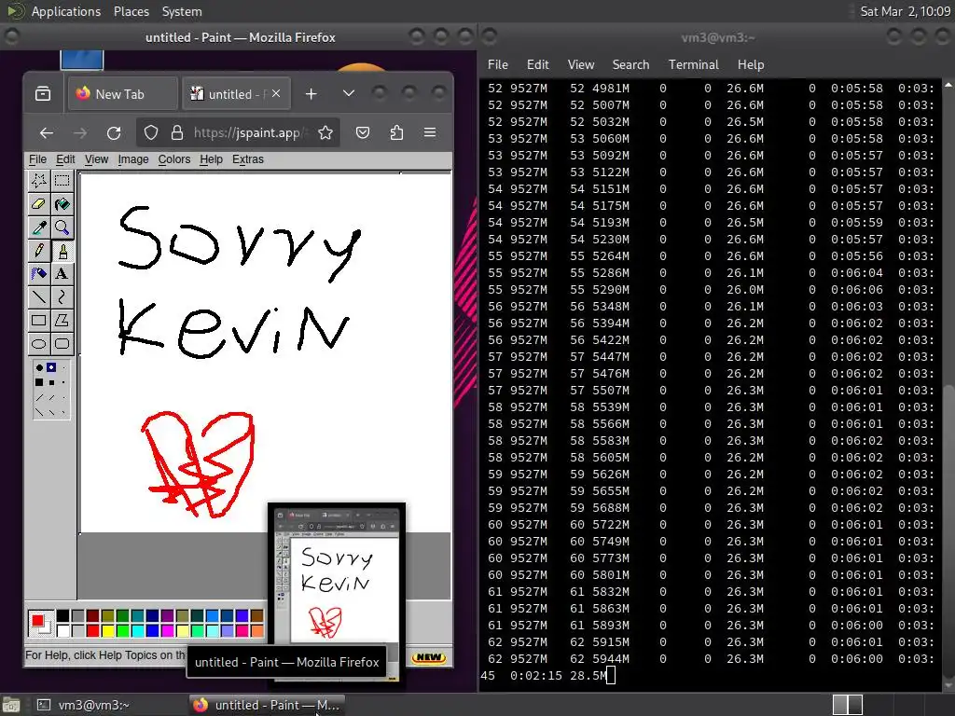Click the yellow NEW button in Paint
This screenshot has height=716, width=955.
click(429, 657)
